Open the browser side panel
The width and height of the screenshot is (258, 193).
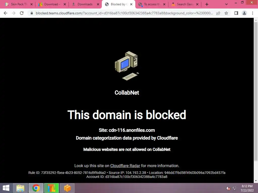click(x=236, y=13)
